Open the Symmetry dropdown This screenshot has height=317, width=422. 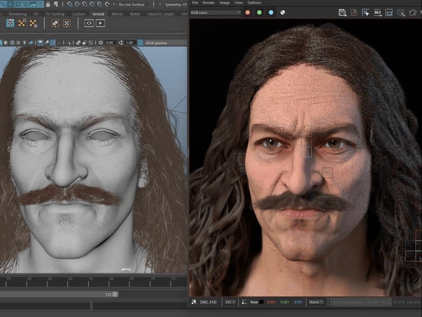pyautogui.click(x=176, y=5)
